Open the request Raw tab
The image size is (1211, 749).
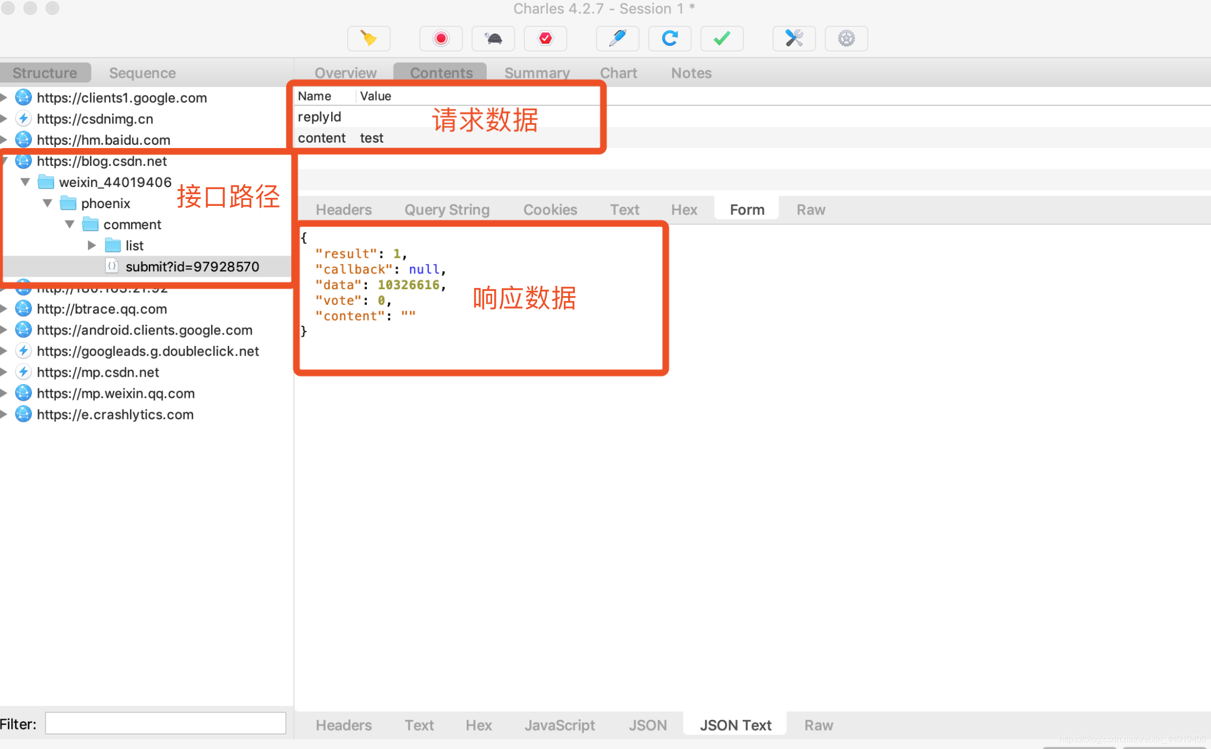[811, 210]
